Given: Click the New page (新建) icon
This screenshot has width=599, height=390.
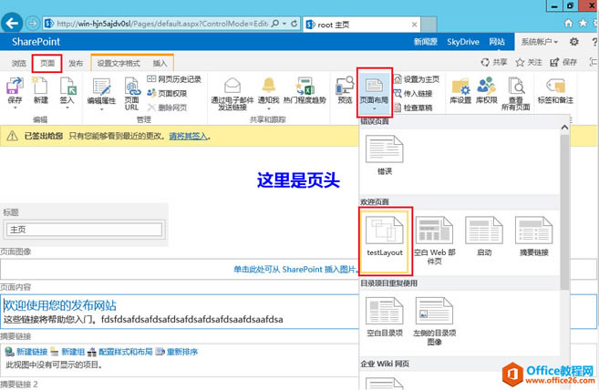Looking at the screenshot, I should click(40, 86).
